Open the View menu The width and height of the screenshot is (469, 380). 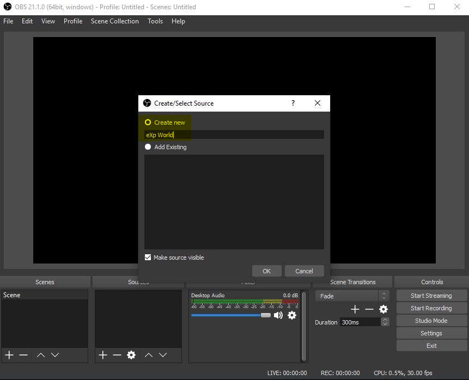[48, 21]
